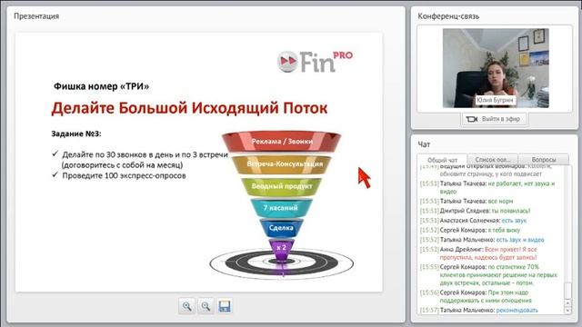Image resolution: width=582 pixels, height=327 pixels.
Task: Click the text Задание №3:
Action: [x=76, y=134]
